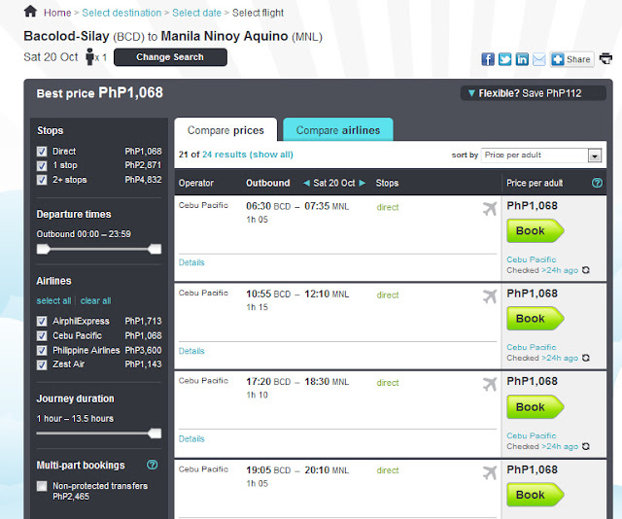Open Details for 06:30 flight
This screenshot has height=519, width=622.
[x=191, y=262]
